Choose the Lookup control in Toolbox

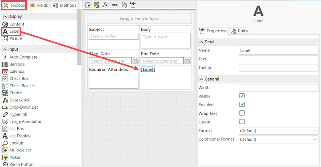click(x=17, y=143)
